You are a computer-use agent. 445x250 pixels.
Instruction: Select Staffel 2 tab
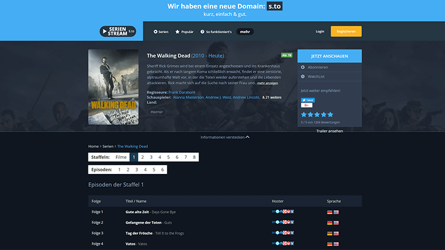pyautogui.click(x=142, y=157)
